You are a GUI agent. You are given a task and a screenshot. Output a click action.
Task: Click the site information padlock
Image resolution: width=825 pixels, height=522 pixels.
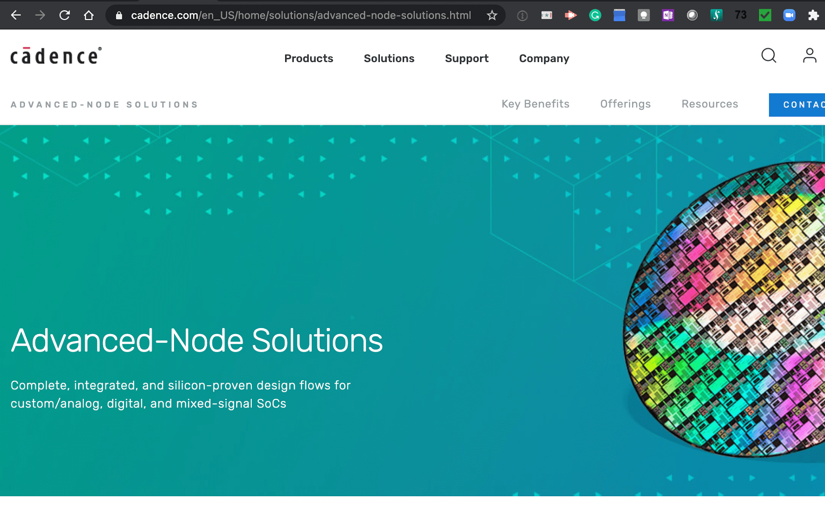[119, 15]
